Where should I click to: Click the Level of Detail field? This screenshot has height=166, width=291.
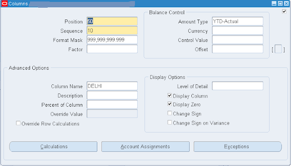(x=237, y=86)
